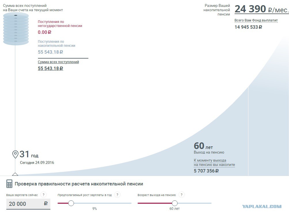Click the 0.00 non-state pension amount
This screenshot has height=215, width=289.
44,32
